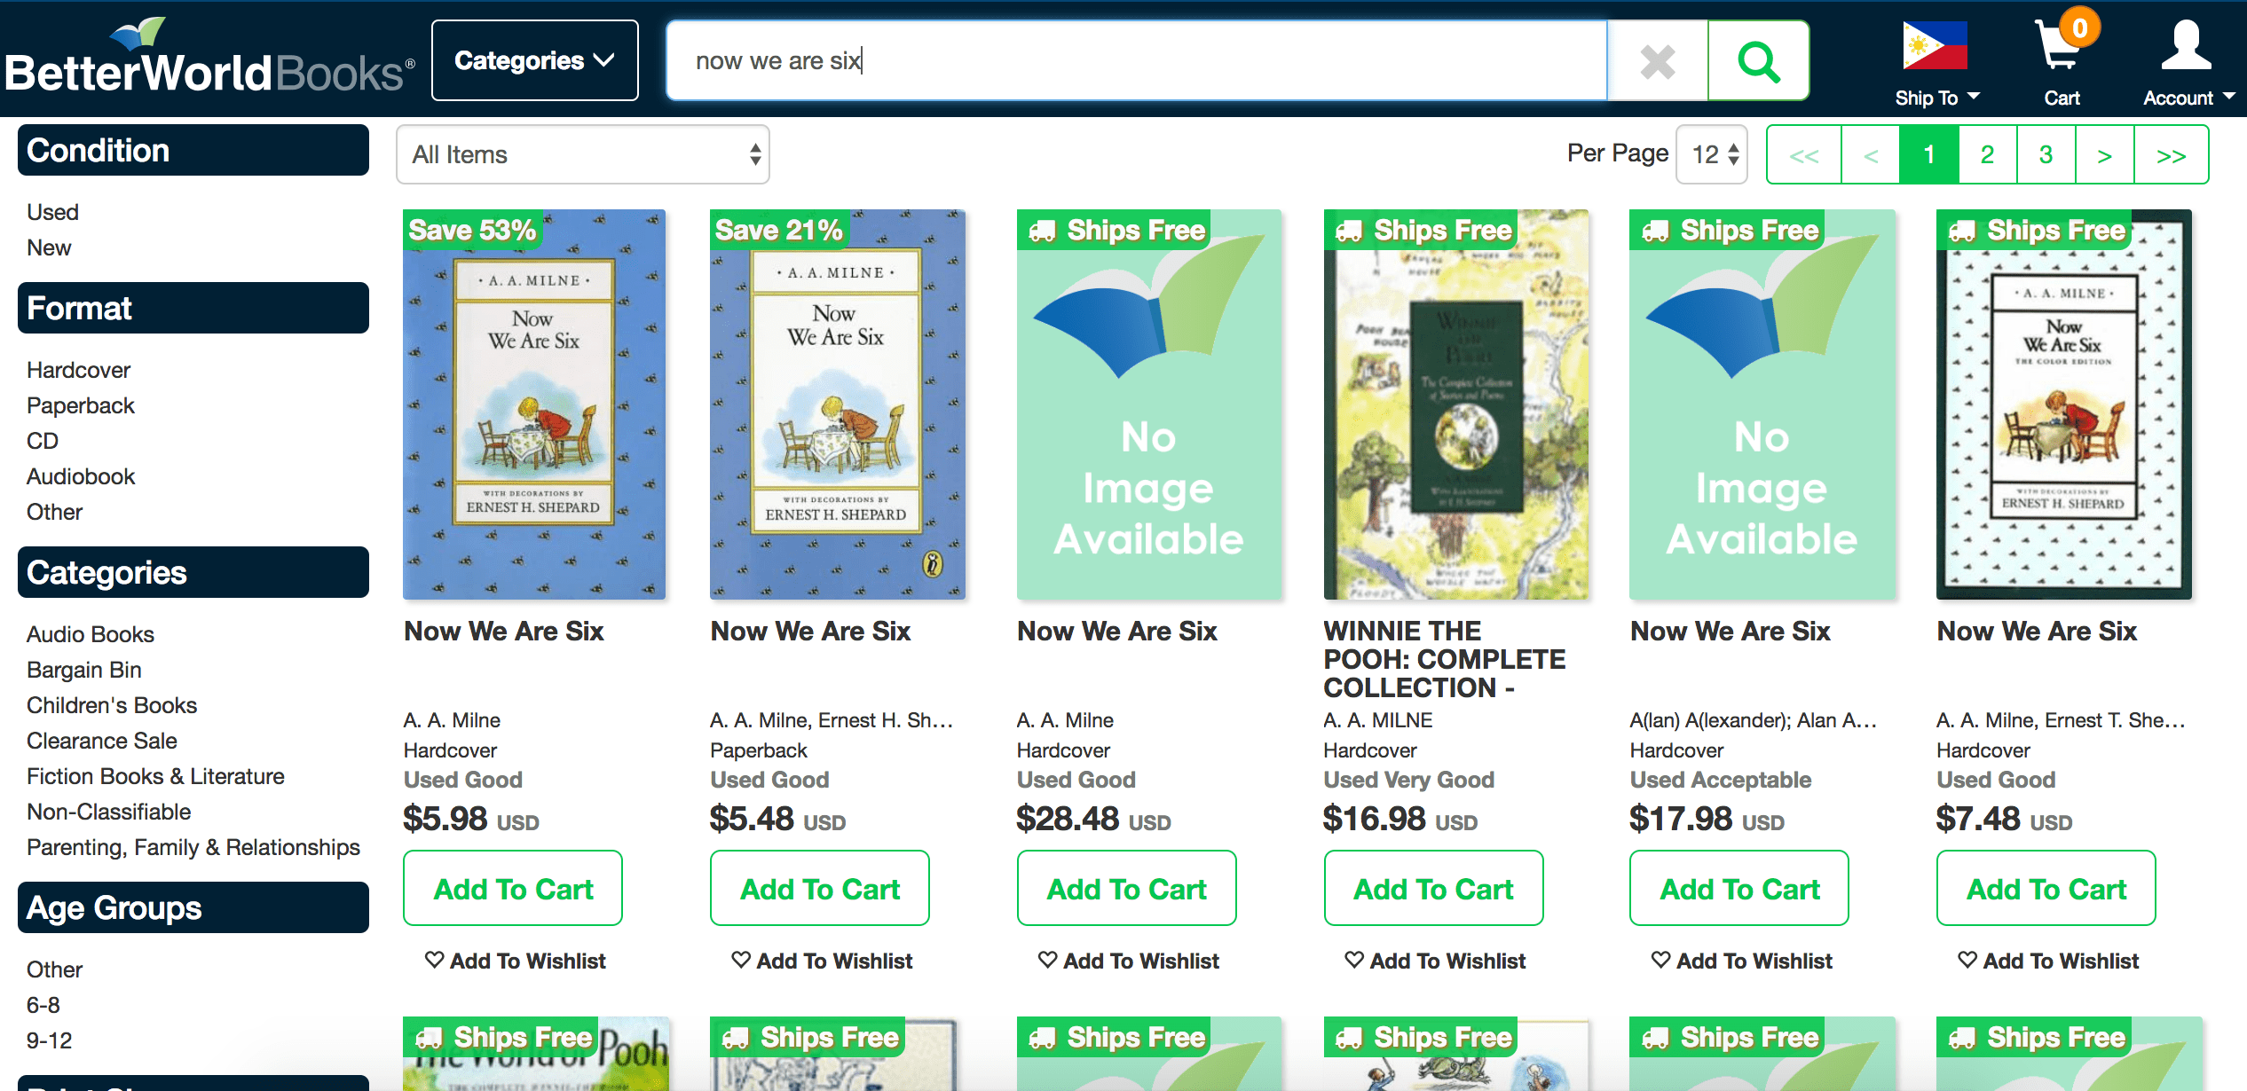The width and height of the screenshot is (2247, 1091).
Task: Click the Philippines flag Ship To icon
Action: (x=1935, y=46)
